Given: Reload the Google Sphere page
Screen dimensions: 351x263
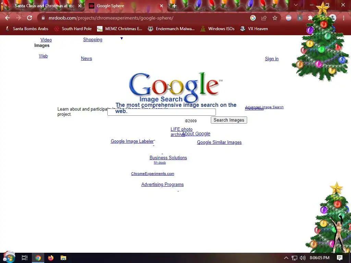Looking at the screenshot, I should click(29, 18).
